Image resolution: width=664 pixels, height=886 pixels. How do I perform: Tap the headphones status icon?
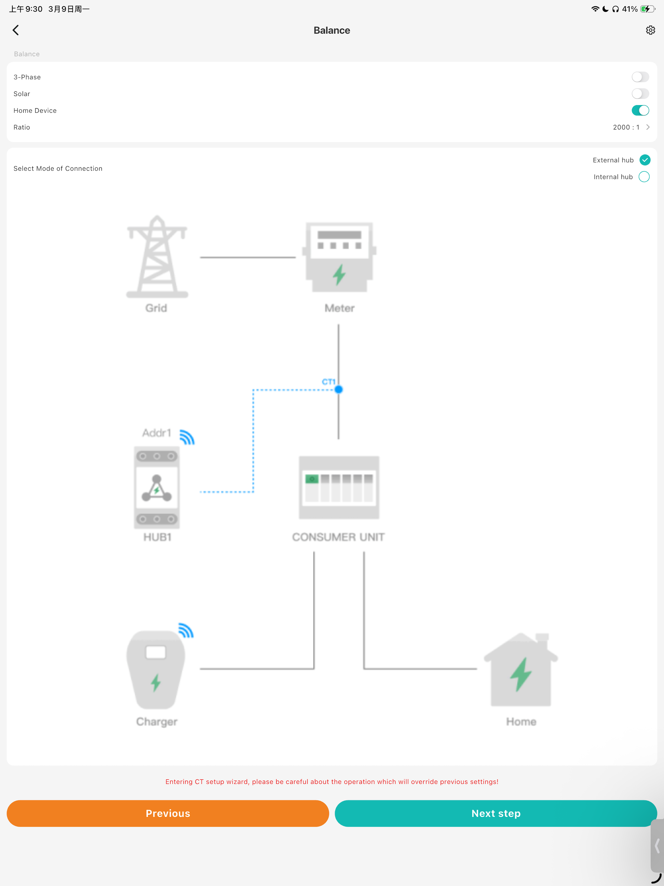pyautogui.click(x=615, y=9)
